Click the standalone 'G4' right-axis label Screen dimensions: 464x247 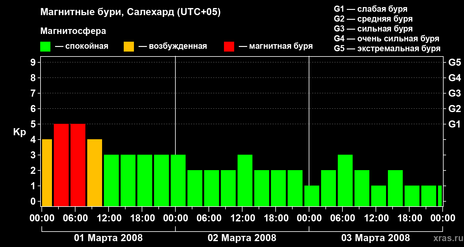454,78
